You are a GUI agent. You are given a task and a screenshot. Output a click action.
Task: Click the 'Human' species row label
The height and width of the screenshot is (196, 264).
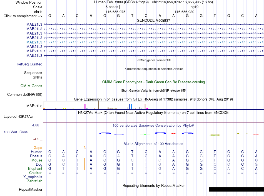click(36, 152)
